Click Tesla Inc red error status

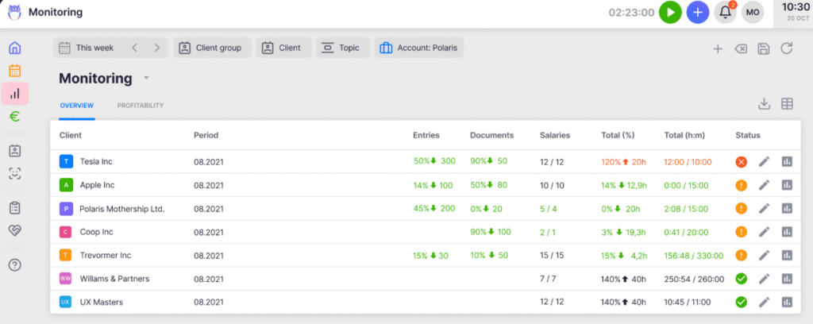click(742, 162)
